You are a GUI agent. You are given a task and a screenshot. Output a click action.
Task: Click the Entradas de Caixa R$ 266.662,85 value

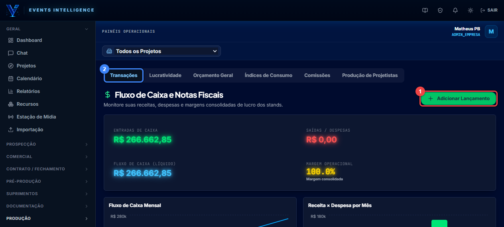tap(142, 140)
